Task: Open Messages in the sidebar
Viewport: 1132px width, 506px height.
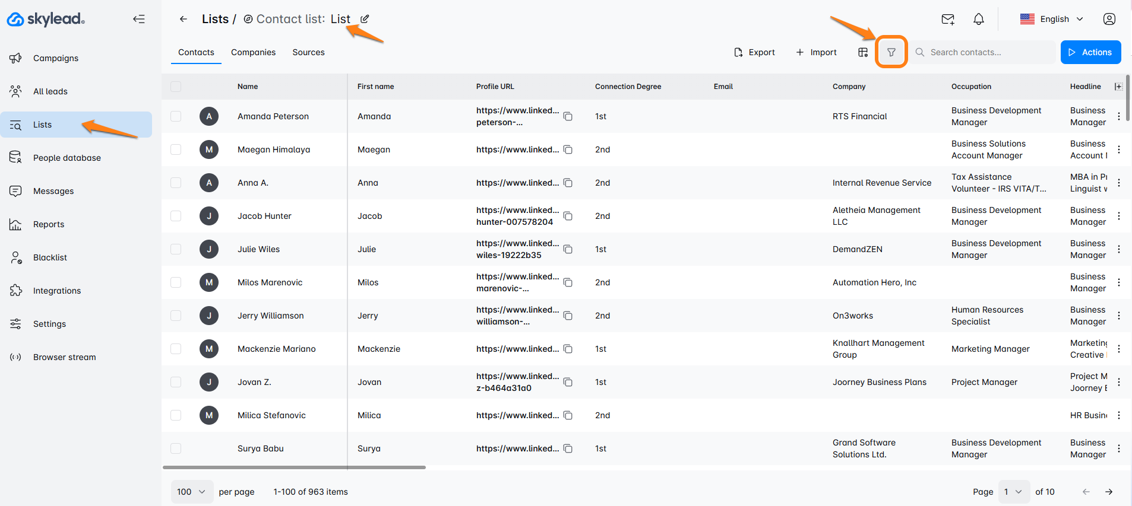Action: pyautogui.click(x=76, y=191)
